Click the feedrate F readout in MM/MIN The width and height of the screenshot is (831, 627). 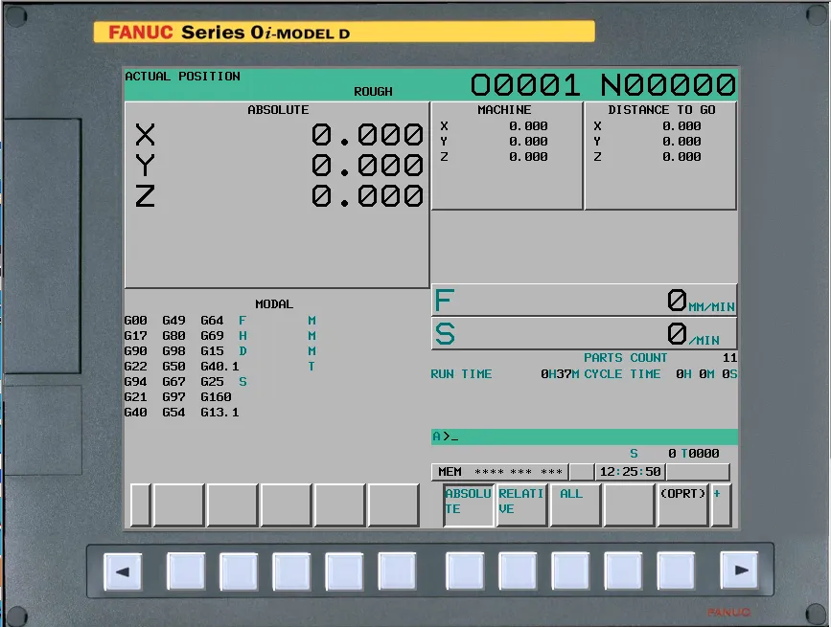584,301
